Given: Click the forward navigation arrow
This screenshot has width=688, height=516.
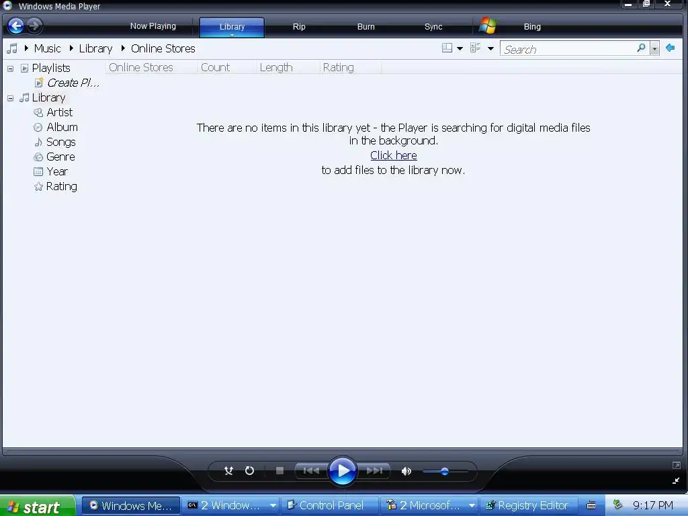Looking at the screenshot, I should [x=35, y=26].
